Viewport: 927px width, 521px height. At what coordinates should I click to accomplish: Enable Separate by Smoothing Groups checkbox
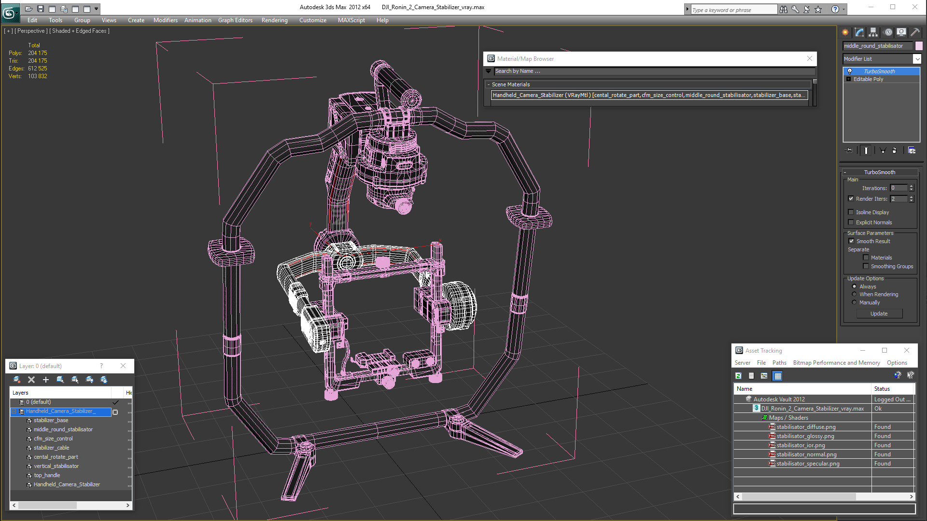[866, 266]
